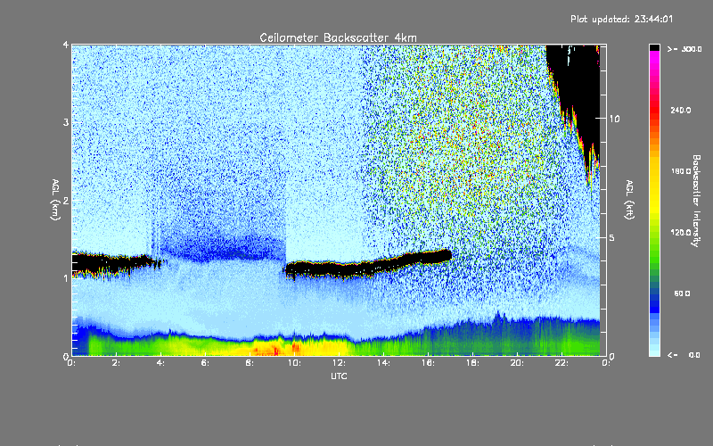Click the right kft axis label '5'
Image resolution: width=713 pixels, height=446 pixels.
pyautogui.click(x=612, y=238)
